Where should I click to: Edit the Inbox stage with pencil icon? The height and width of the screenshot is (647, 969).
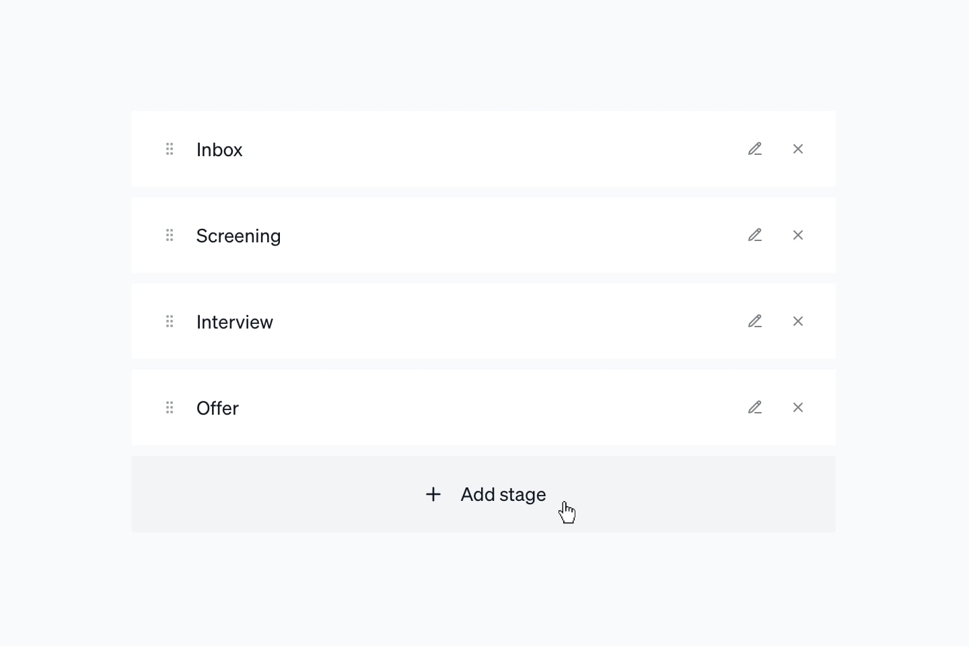pos(755,149)
